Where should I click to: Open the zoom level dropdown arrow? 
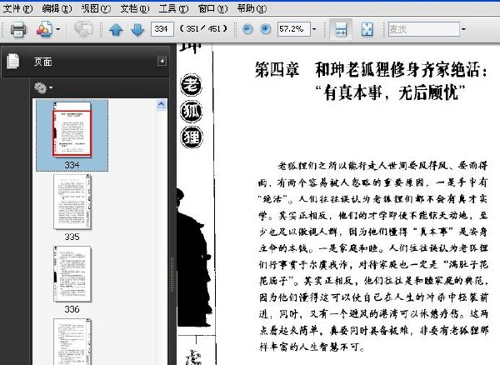click(314, 29)
